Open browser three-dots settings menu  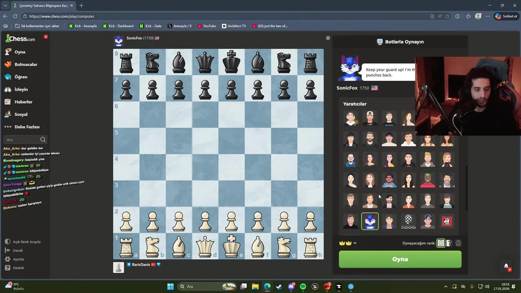click(x=488, y=16)
